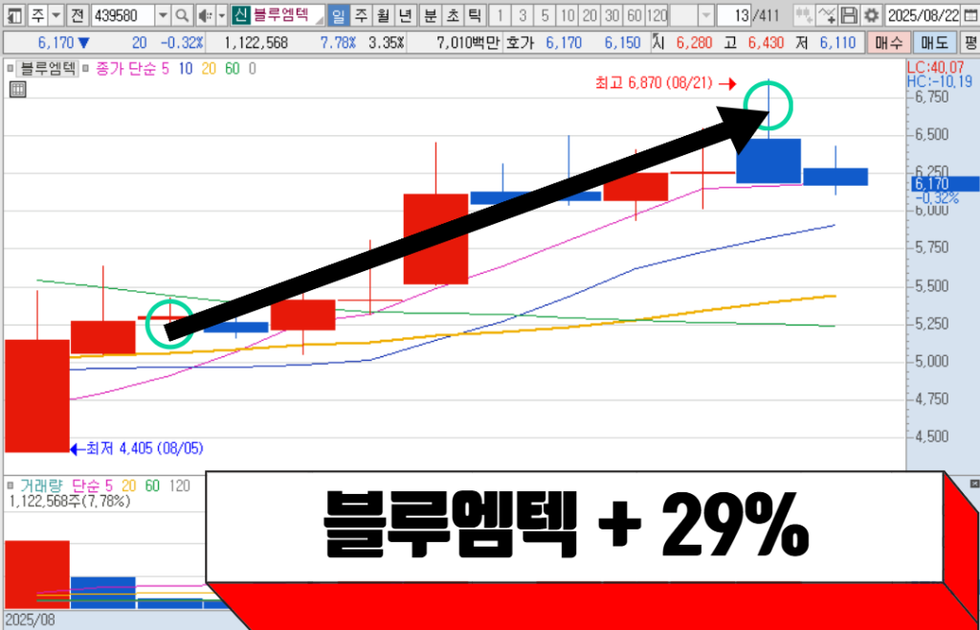Image resolution: width=980 pixels, height=630 pixels.
Task: Close the volume panel with x icon
Action: pos(973,484)
